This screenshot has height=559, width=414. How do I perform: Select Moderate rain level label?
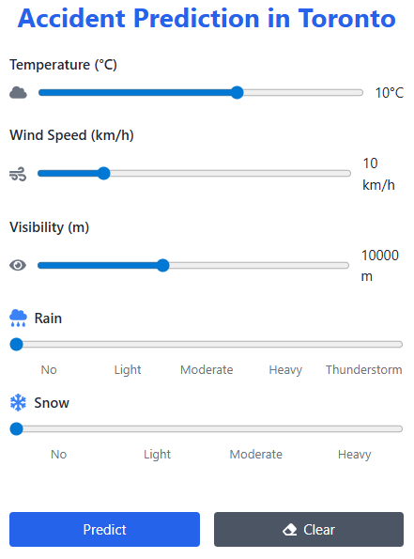[207, 370]
